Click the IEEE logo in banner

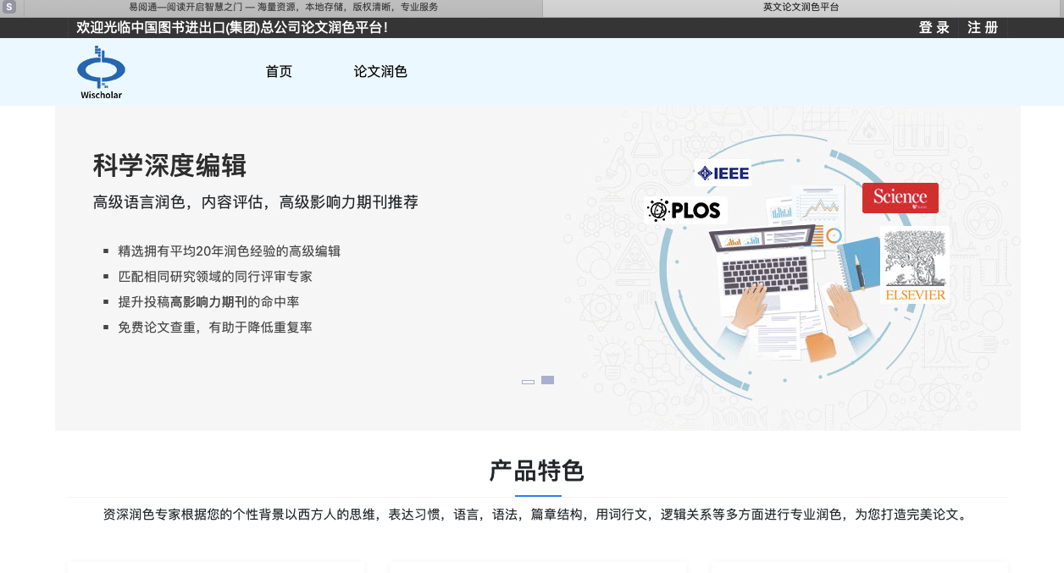click(x=723, y=174)
